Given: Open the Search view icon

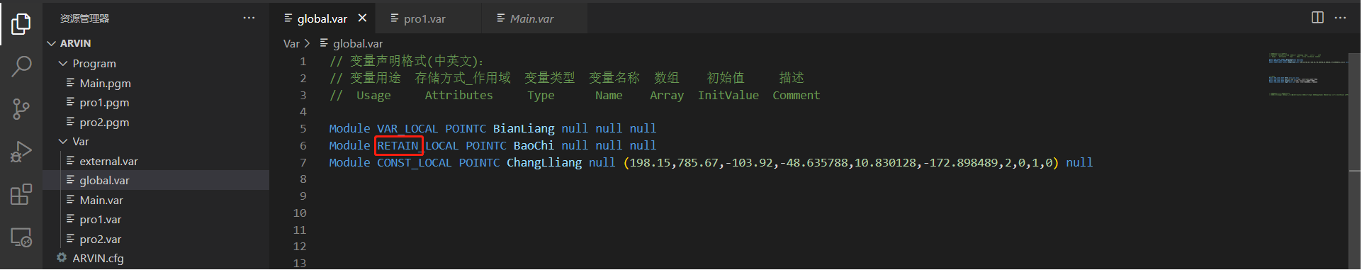Looking at the screenshot, I should (21, 67).
